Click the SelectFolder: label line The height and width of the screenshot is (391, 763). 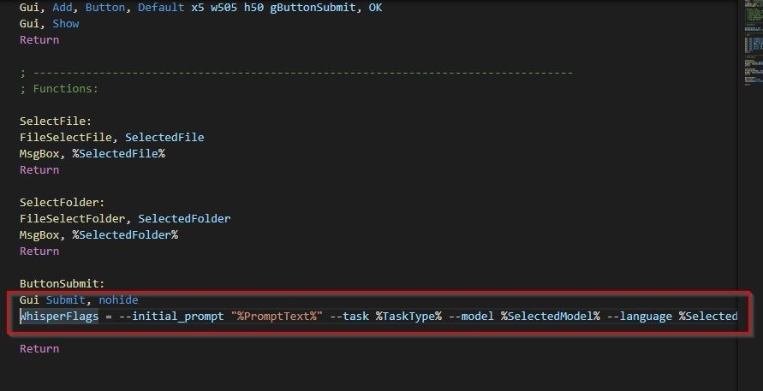pos(63,202)
